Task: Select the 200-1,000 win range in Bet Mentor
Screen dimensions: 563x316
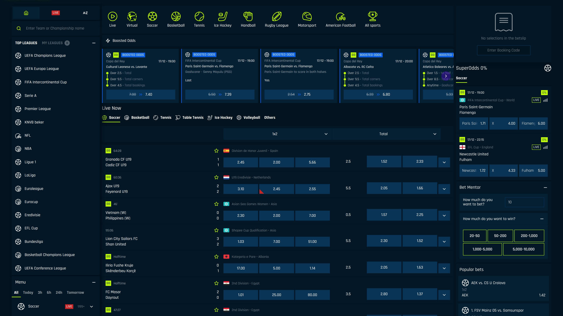Action: [x=529, y=236]
